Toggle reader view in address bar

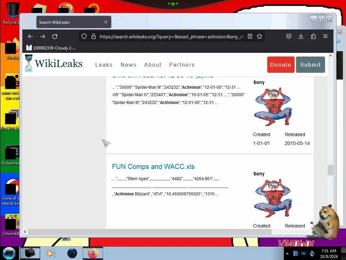point(250,36)
